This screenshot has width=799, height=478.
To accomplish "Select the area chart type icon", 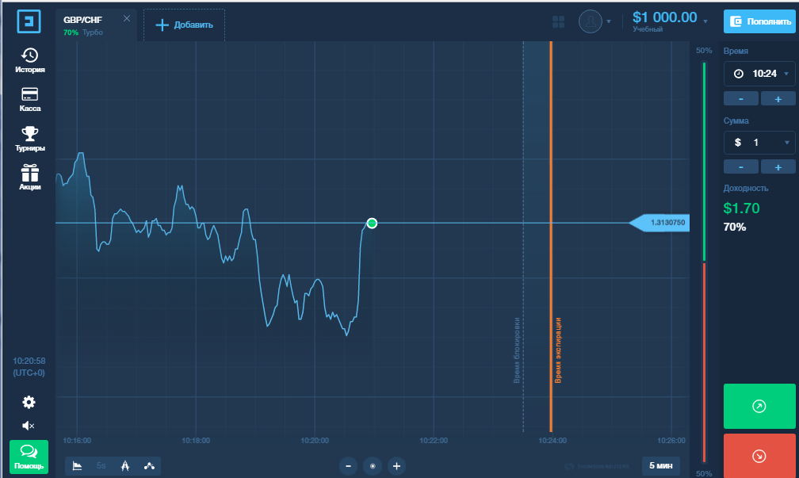I will pyautogui.click(x=77, y=466).
